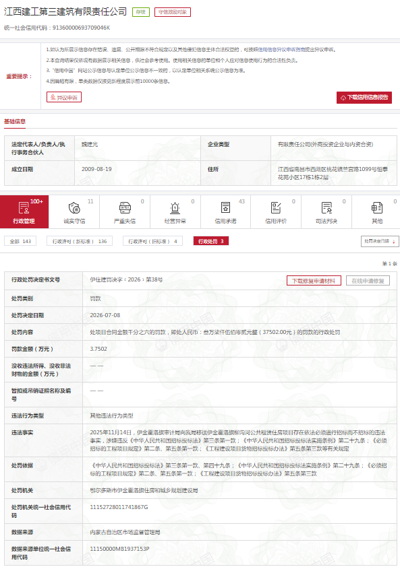
Task: Select establishment date 2009-08-19
Action: (96, 169)
